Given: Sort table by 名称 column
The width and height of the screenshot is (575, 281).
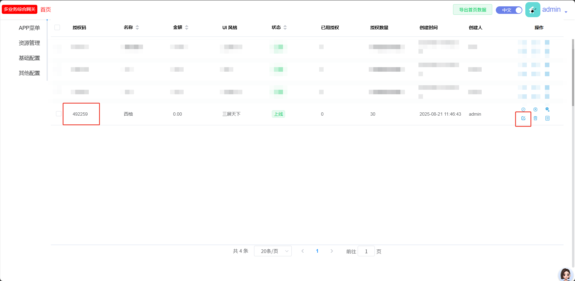Looking at the screenshot, I should point(137,27).
